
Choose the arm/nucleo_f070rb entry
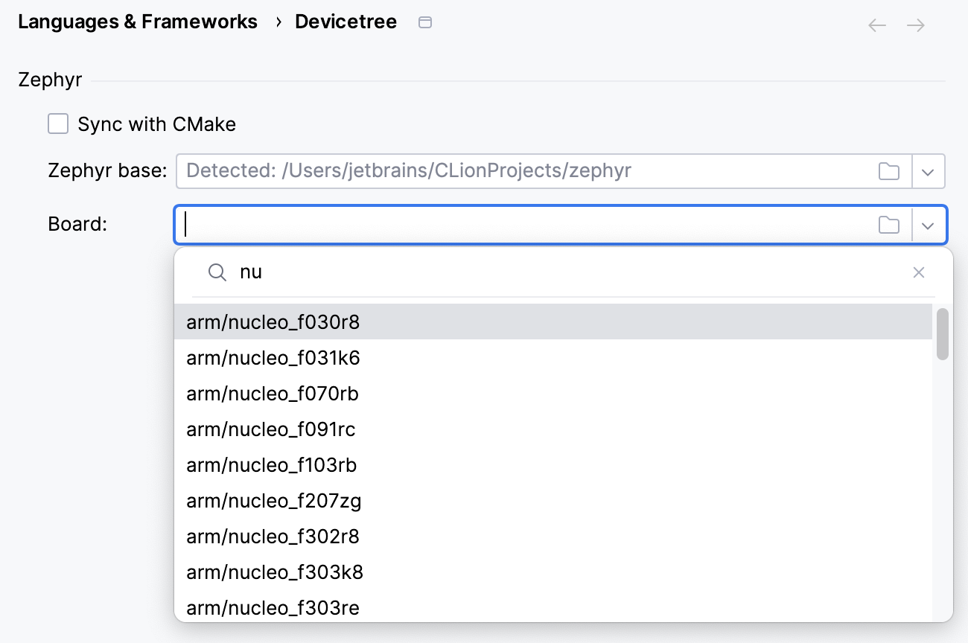pos(273,394)
